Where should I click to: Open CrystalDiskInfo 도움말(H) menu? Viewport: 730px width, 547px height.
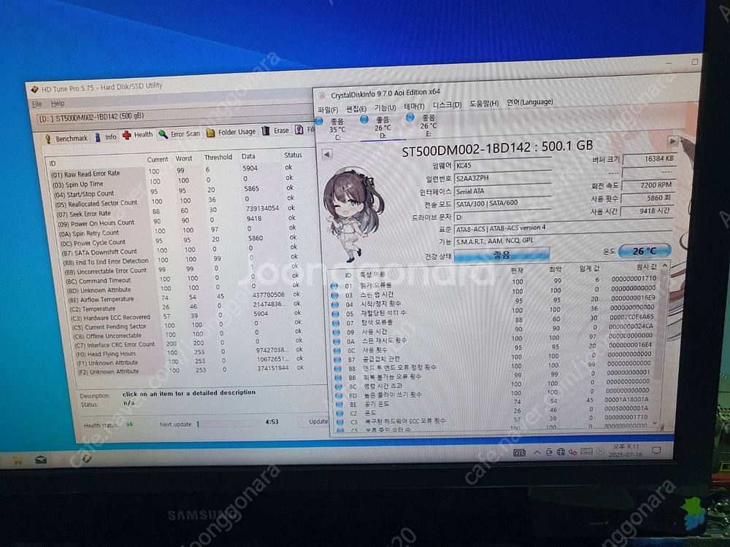click(x=484, y=104)
